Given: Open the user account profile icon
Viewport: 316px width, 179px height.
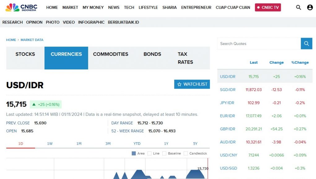Looking at the screenshot, I should click(310, 7).
